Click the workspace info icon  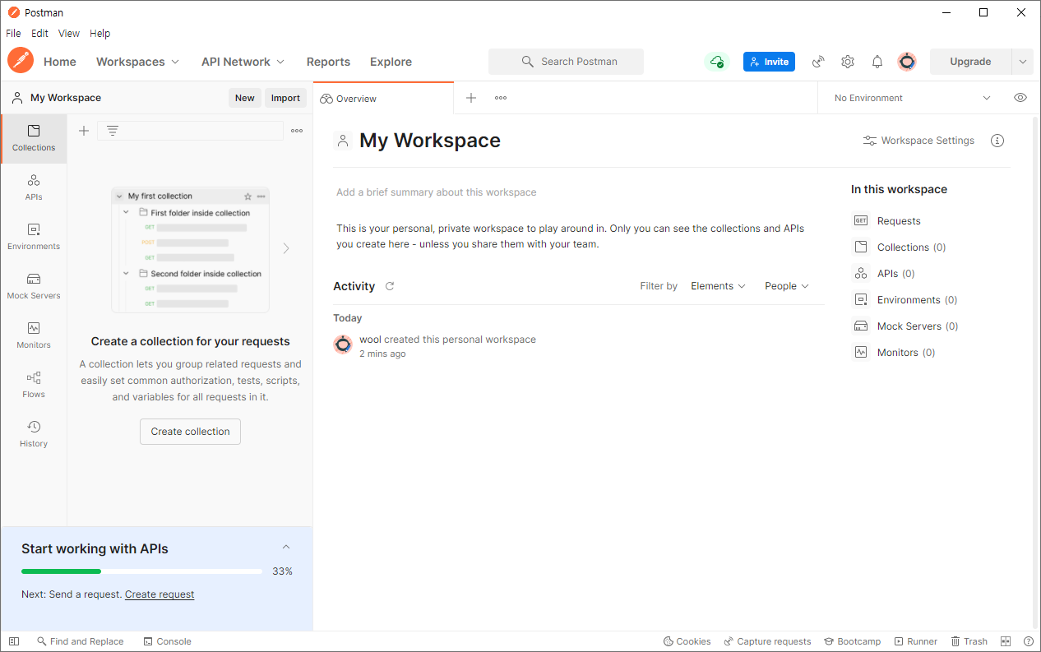coord(997,141)
